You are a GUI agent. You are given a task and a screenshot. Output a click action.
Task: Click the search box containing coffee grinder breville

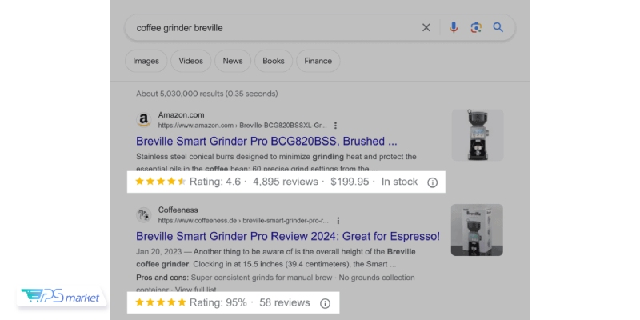click(272, 28)
